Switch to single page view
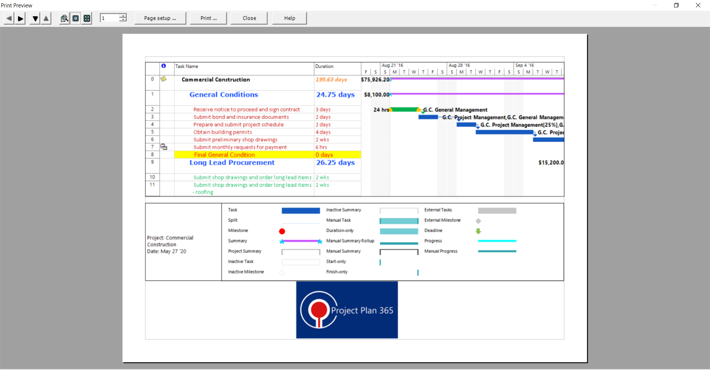Image resolution: width=710 pixels, height=370 pixels. 75,18
